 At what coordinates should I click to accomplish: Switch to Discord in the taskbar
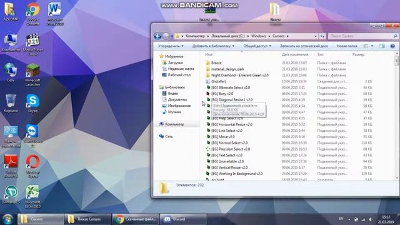pyautogui.click(x=182, y=219)
